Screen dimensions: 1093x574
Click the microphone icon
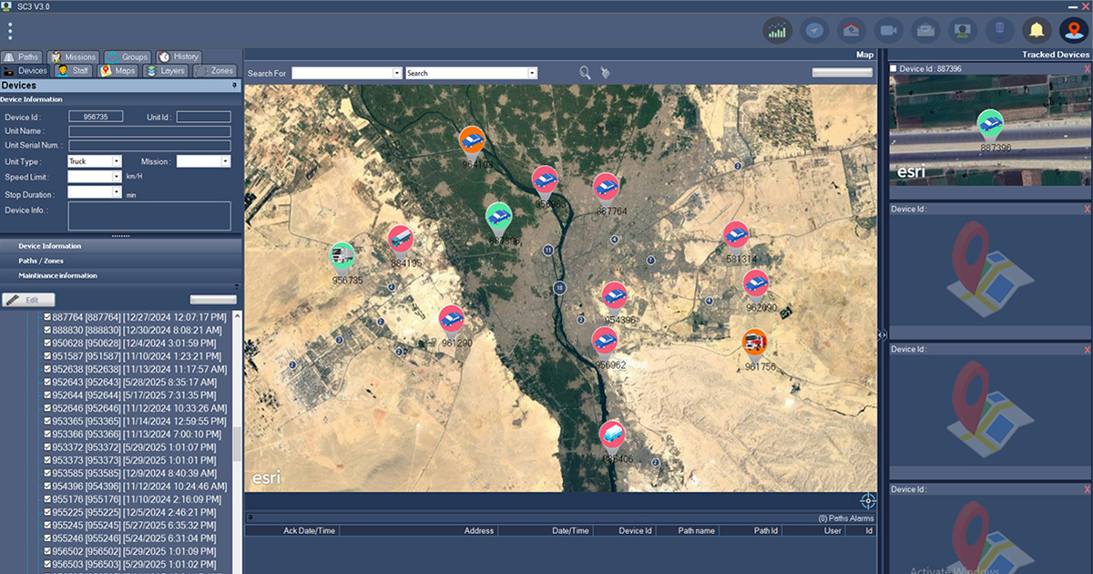(999, 30)
